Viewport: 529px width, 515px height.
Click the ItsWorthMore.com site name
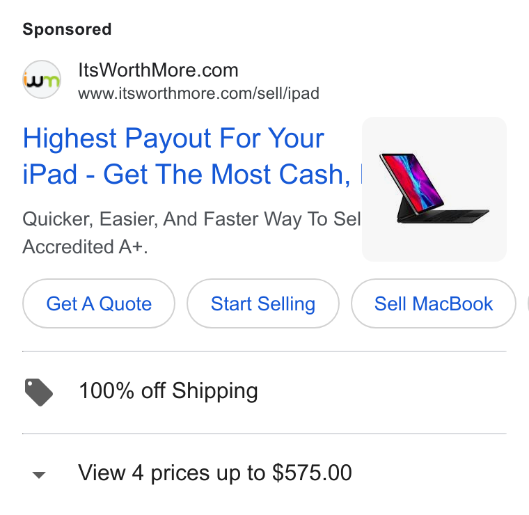158,70
